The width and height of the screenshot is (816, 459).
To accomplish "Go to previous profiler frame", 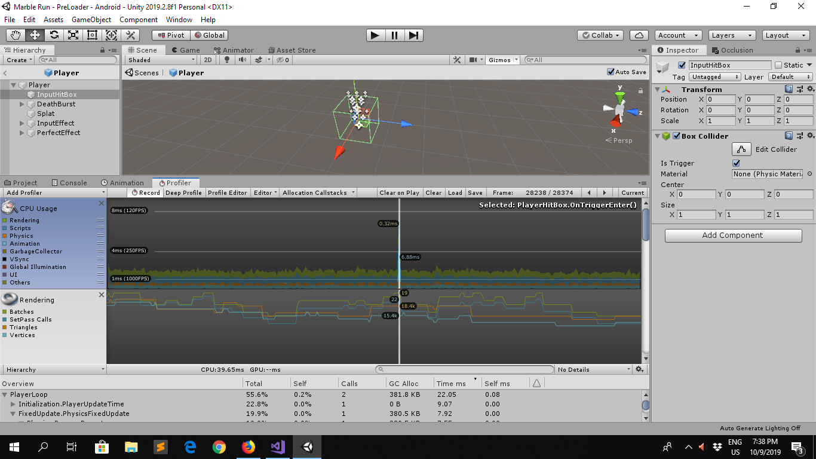I will click(x=589, y=192).
